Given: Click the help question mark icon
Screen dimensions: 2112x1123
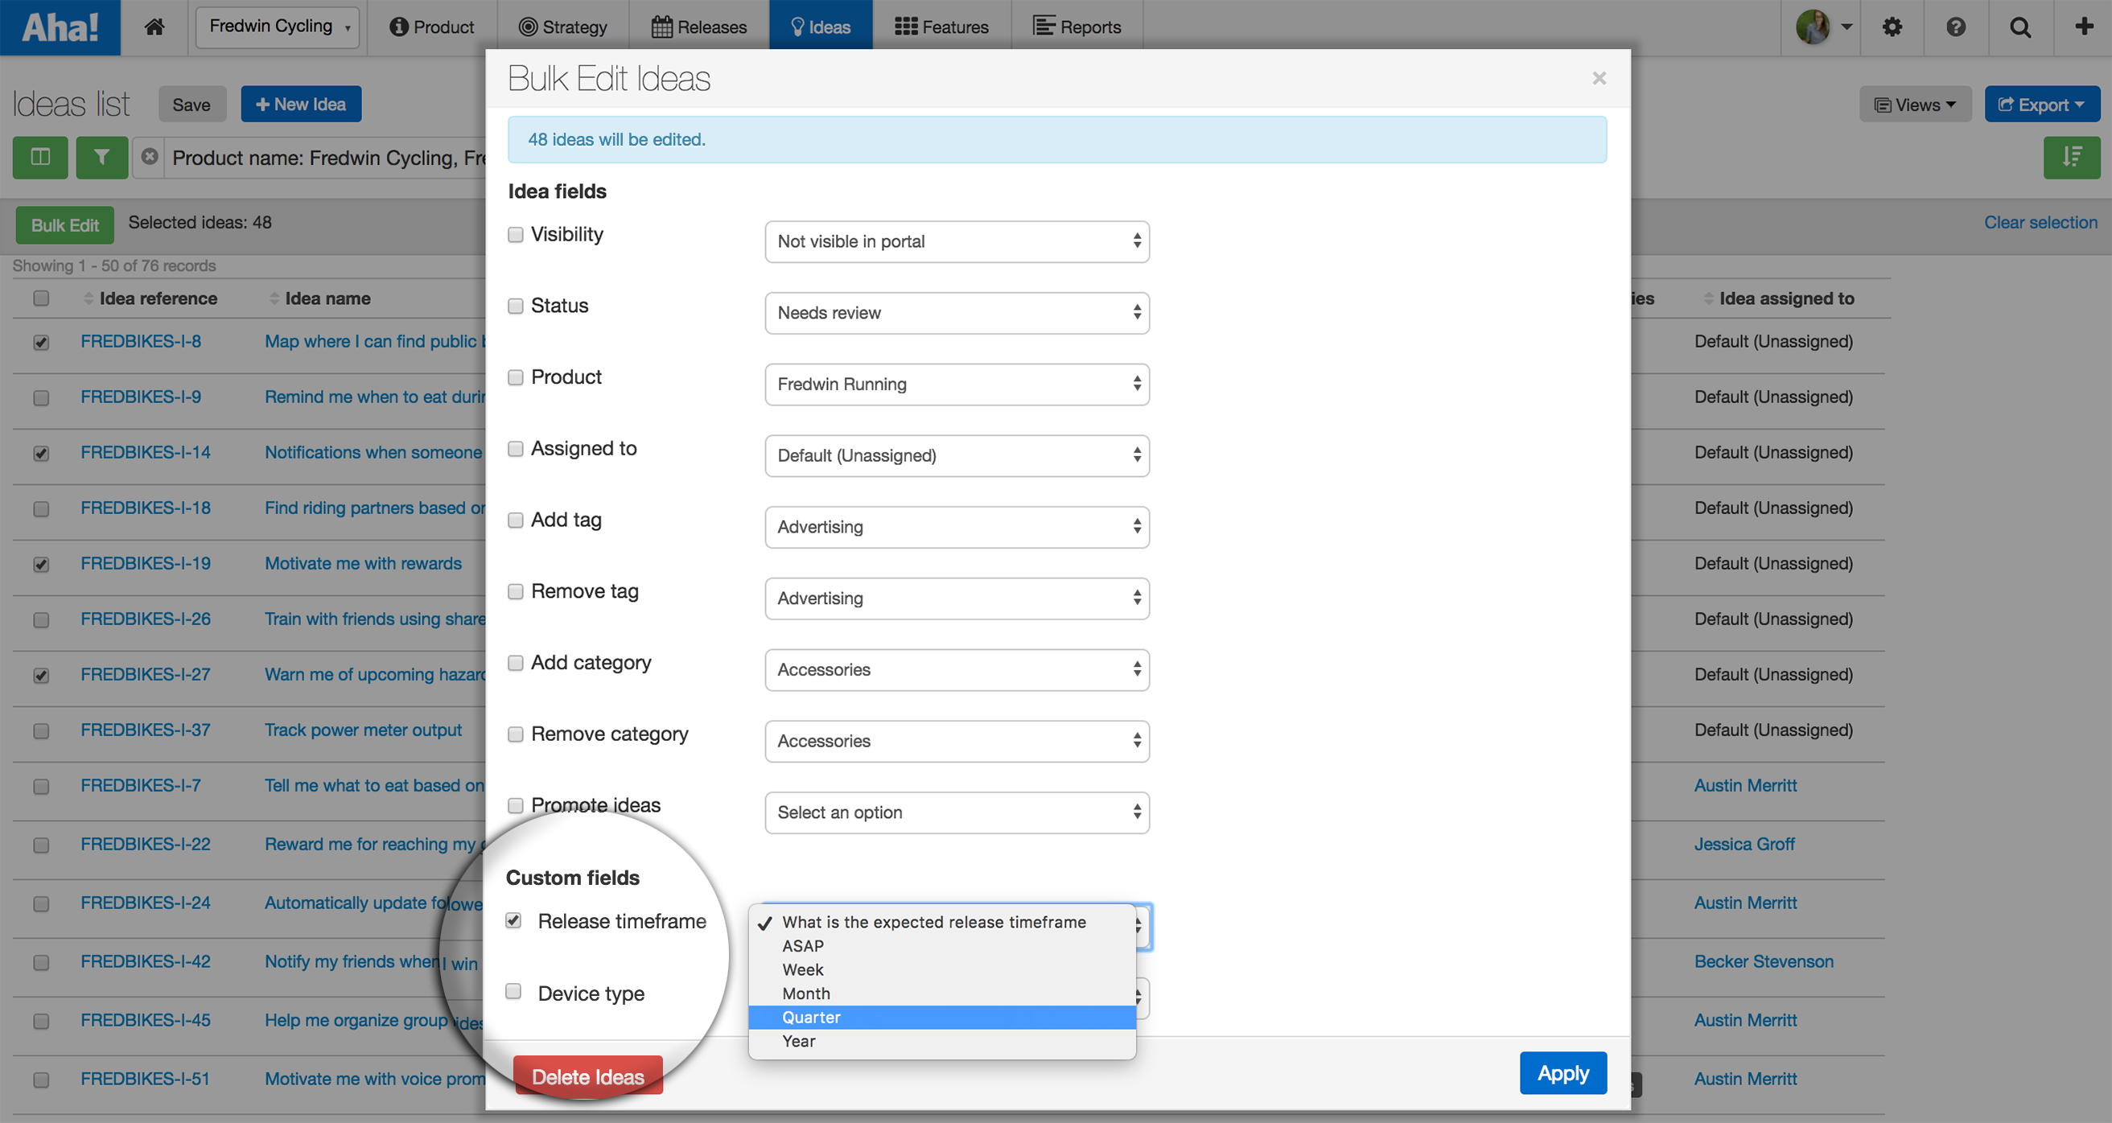Looking at the screenshot, I should pos(1955,27).
